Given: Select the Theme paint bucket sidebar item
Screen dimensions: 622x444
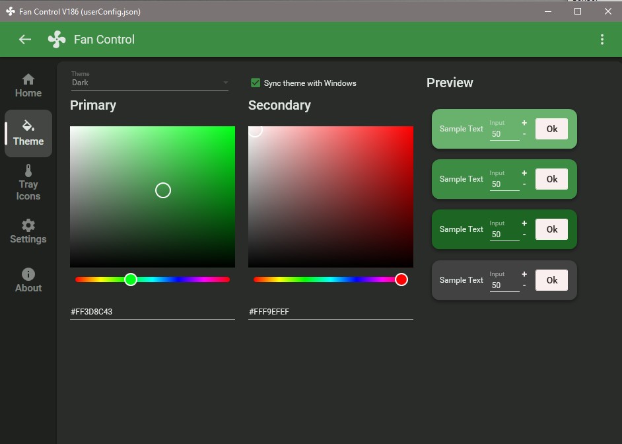Looking at the screenshot, I should point(28,133).
